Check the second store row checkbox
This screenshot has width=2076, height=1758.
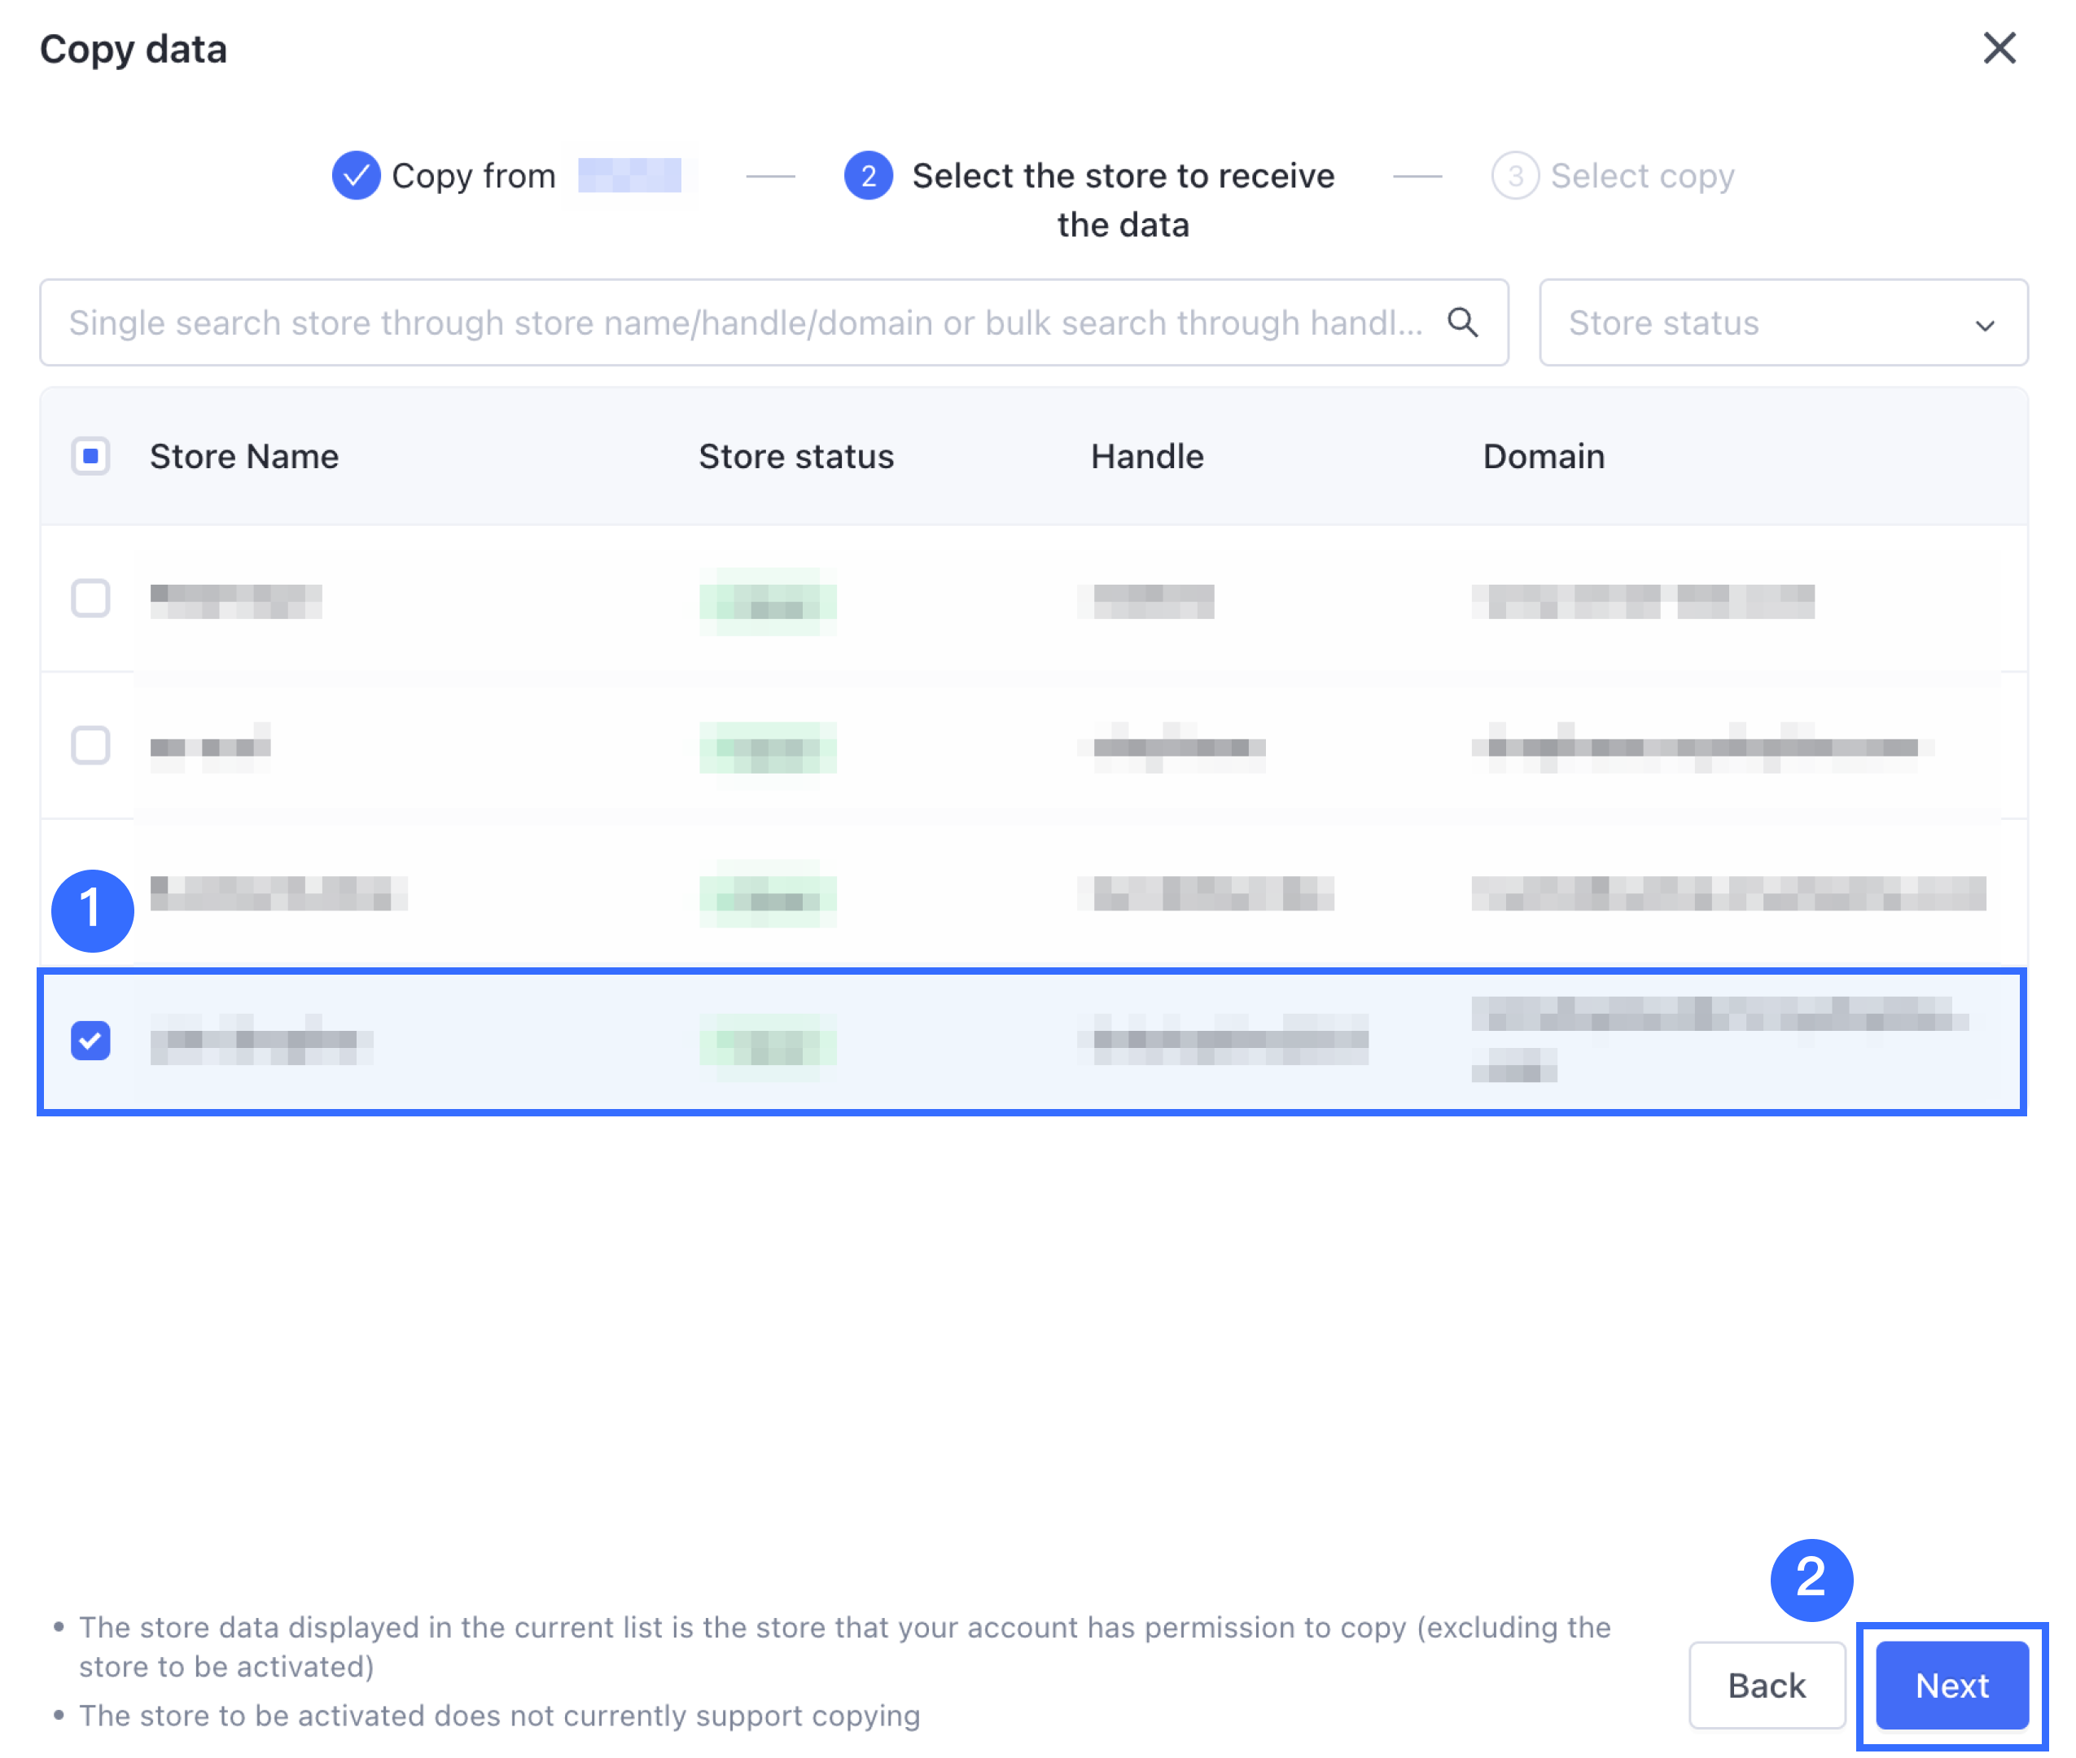[x=90, y=744]
